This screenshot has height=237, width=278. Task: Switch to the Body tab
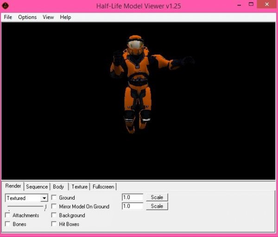click(58, 187)
